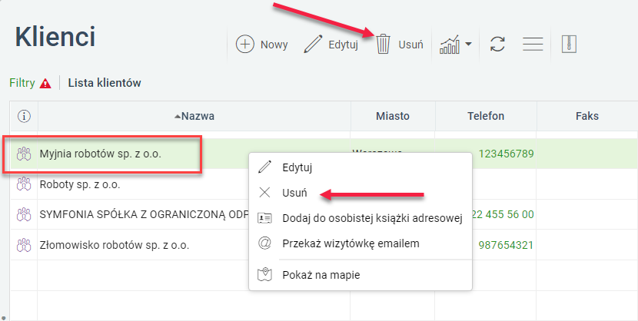This screenshot has height=321, width=638.
Task: Expand the chart dropdown arrow
Action: point(468,44)
